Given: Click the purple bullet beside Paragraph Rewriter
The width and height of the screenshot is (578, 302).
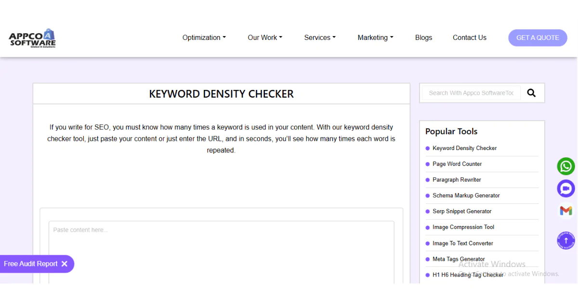Looking at the screenshot, I should tap(427, 179).
